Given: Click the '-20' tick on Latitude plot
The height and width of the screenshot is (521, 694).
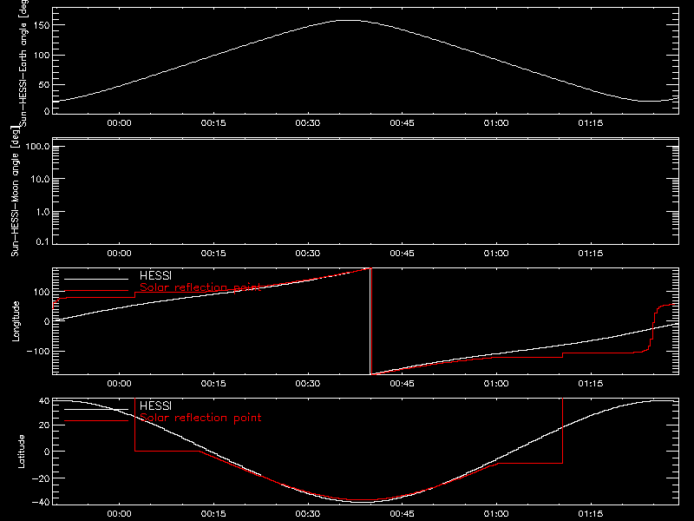Looking at the screenshot, I should click(x=42, y=478).
